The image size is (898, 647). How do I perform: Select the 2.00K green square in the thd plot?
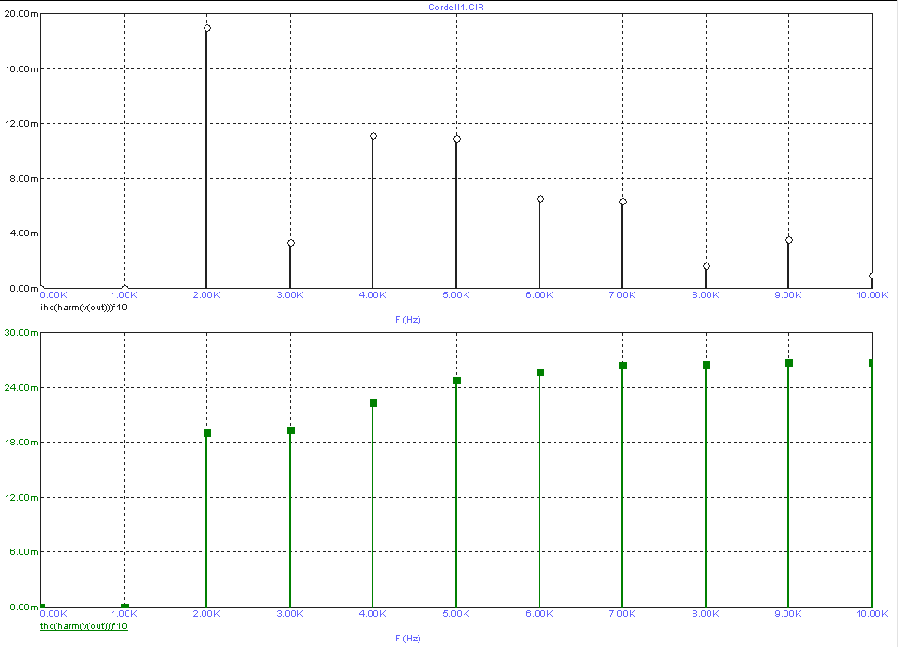coord(207,433)
